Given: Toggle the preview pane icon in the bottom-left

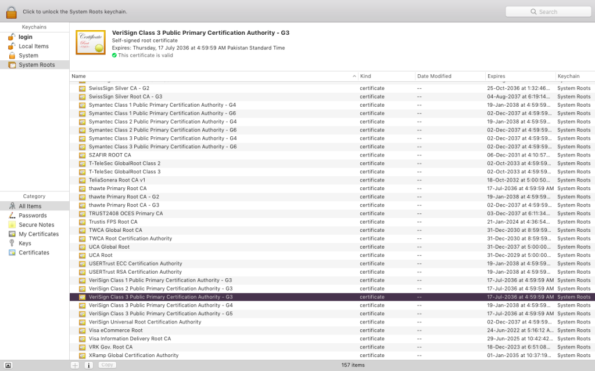Looking at the screenshot, I should point(8,365).
